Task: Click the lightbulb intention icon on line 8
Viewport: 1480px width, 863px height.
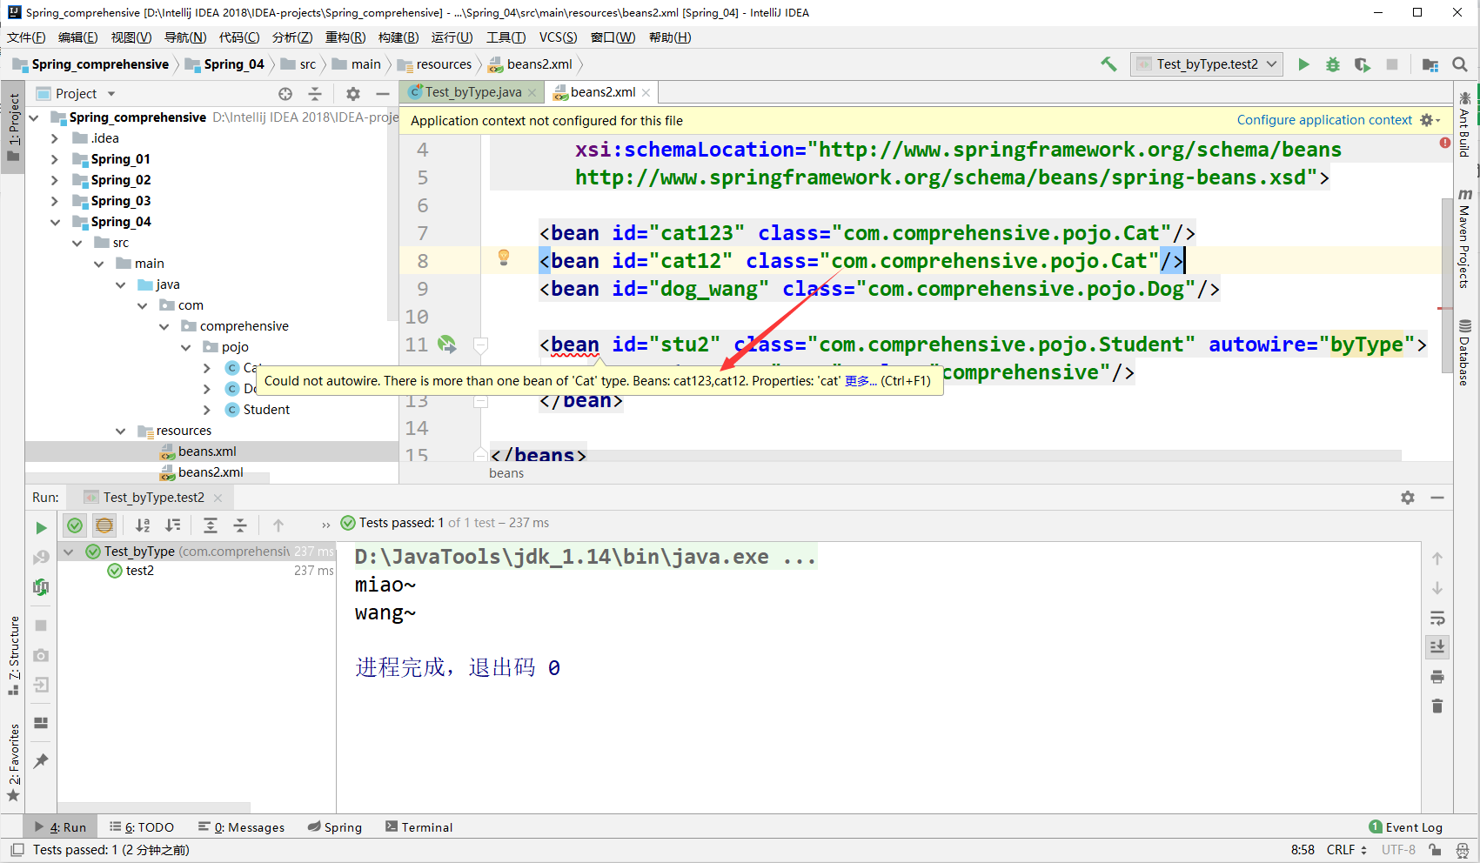Action: pyautogui.click(x=503, y=257)
